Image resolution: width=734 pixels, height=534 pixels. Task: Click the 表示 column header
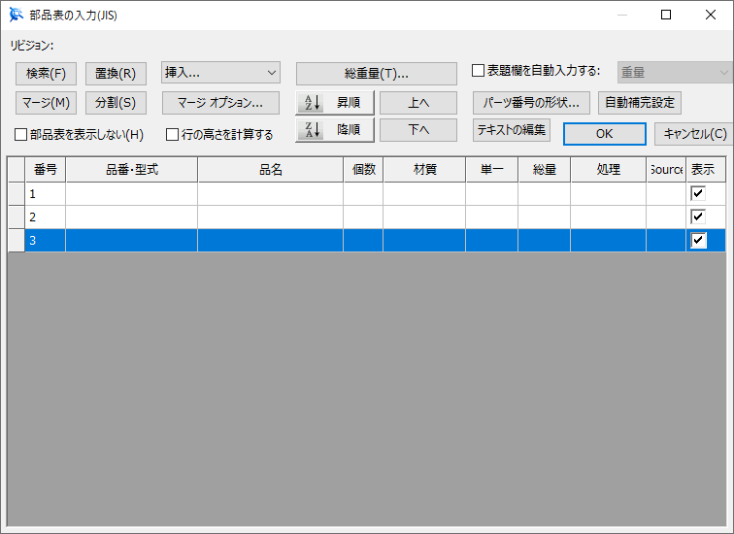pyautogui.click(x=706, y=169)
